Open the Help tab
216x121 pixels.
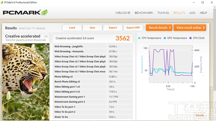[203, 13]
